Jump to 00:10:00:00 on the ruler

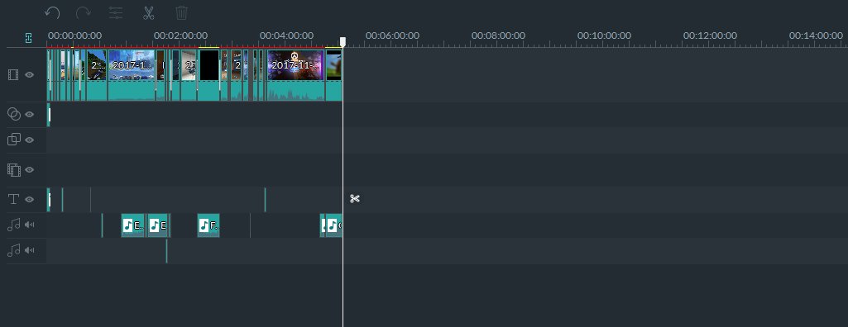click(604, 36)
